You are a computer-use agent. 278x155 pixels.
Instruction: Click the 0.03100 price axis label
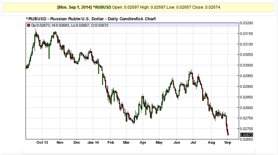(246, 44)
